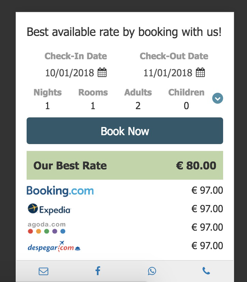This screenshot has width=247, height=282.
Task: Click the Booking.com € 97.00 price
Action: (207, 190)
